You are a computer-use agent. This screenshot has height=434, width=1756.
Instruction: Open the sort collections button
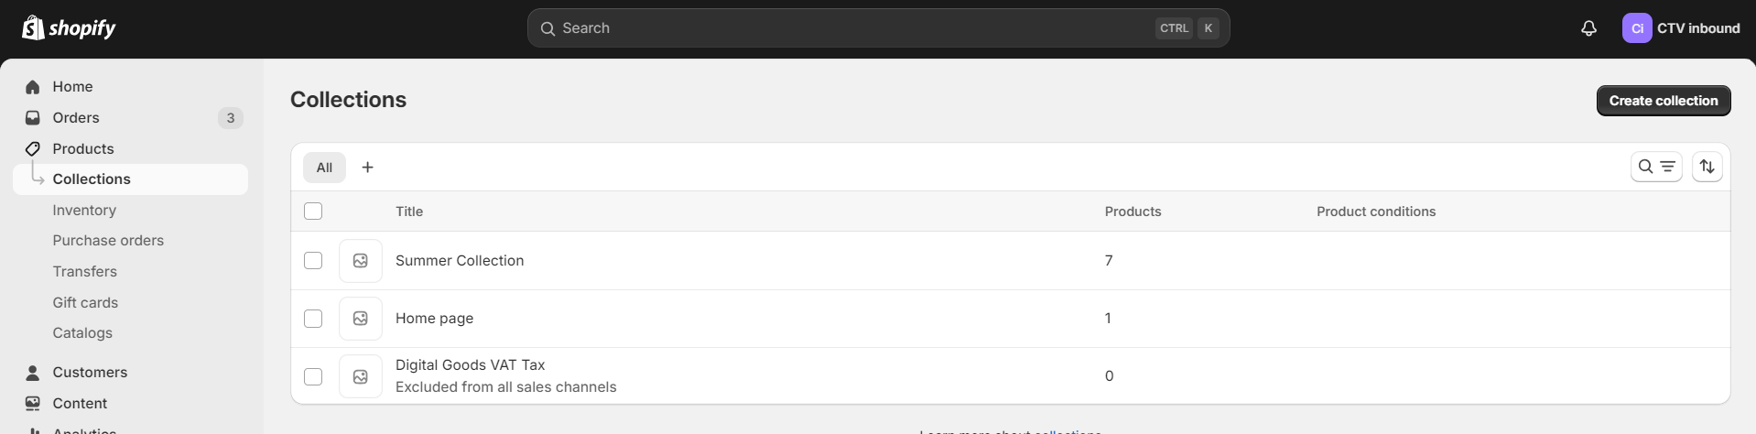[1707, 167]
